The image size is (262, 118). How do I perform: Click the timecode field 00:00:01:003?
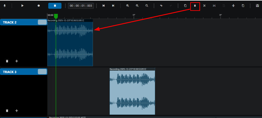(x=81, y=6)
